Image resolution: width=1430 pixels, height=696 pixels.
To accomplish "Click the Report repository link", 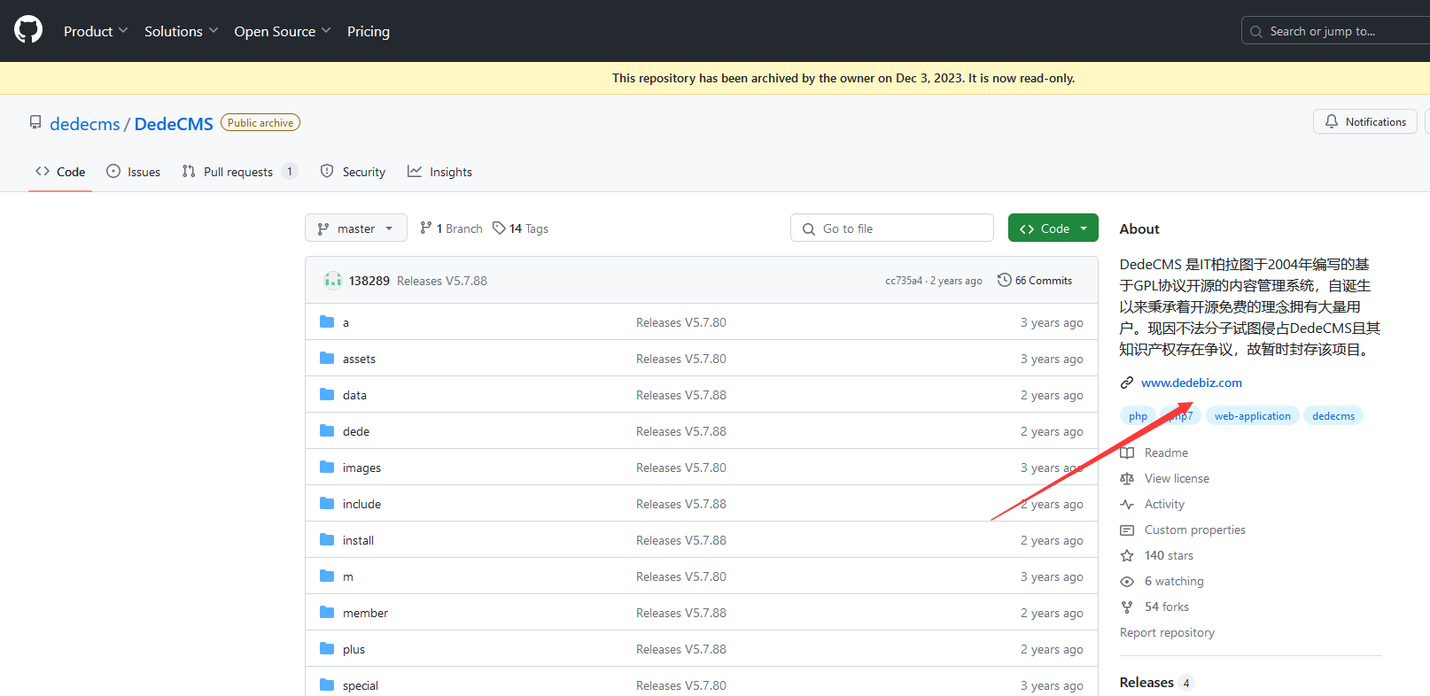I will pyautogui.click(x=1167, y=633).
